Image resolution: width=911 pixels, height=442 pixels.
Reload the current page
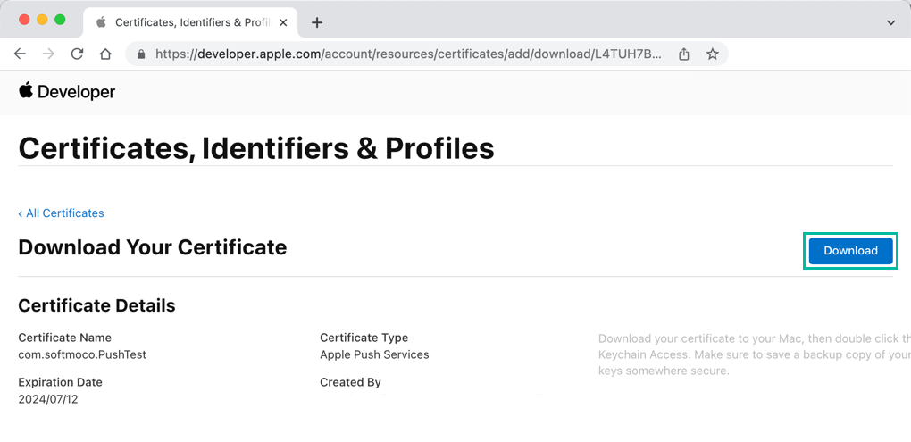77,54
